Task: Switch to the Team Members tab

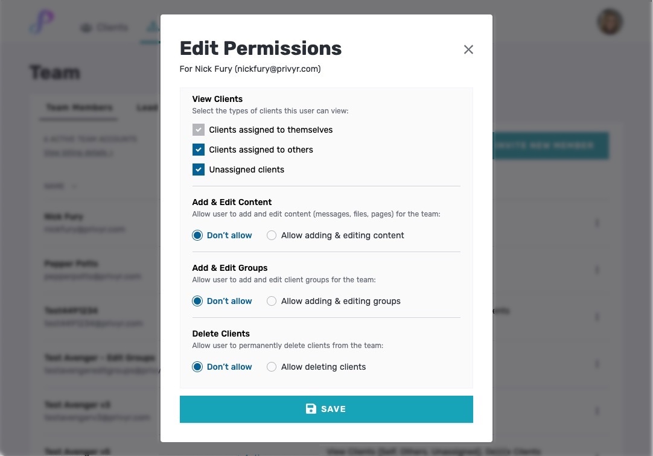Action: 79,107
